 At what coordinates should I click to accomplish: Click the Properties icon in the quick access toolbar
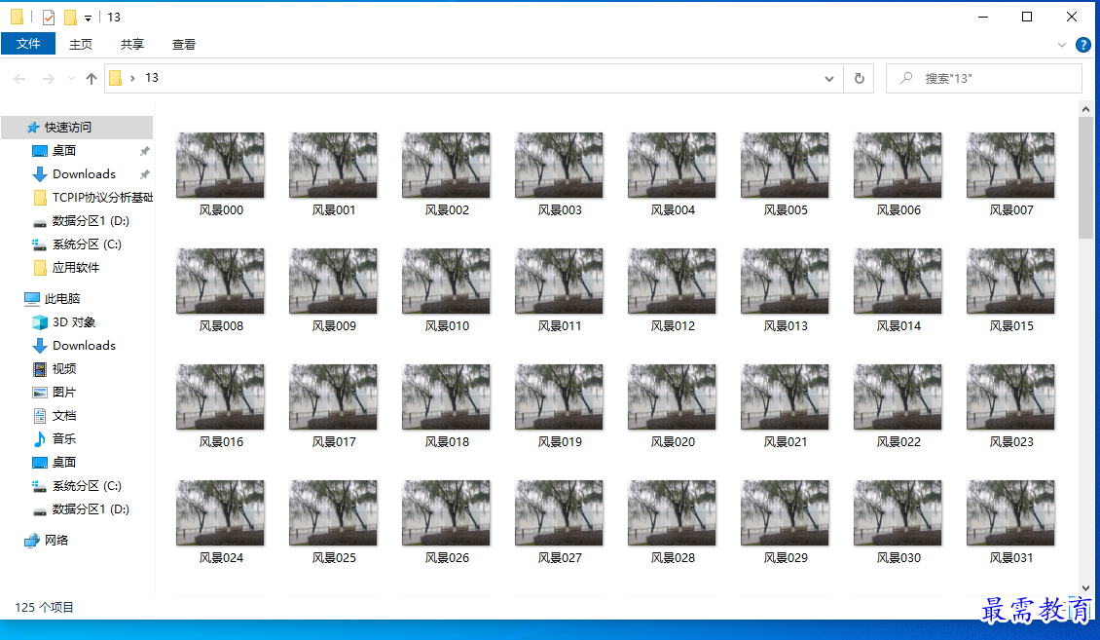[49, 17]
